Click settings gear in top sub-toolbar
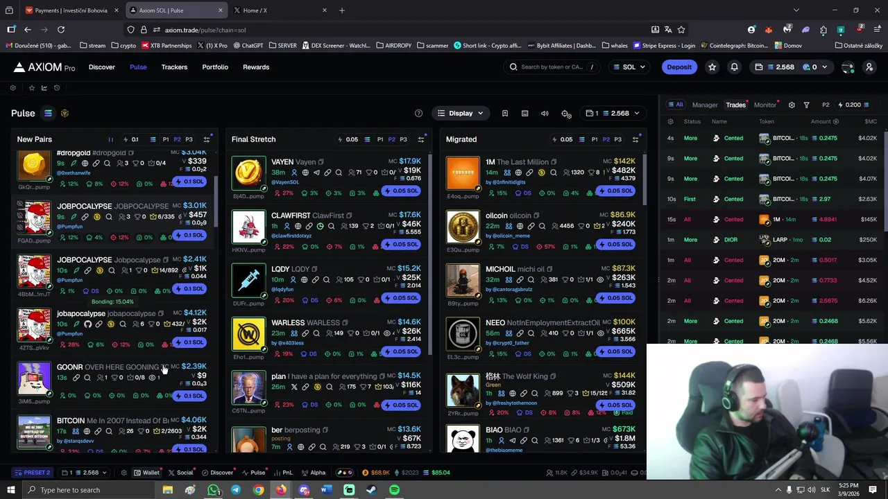 point(12,88)
